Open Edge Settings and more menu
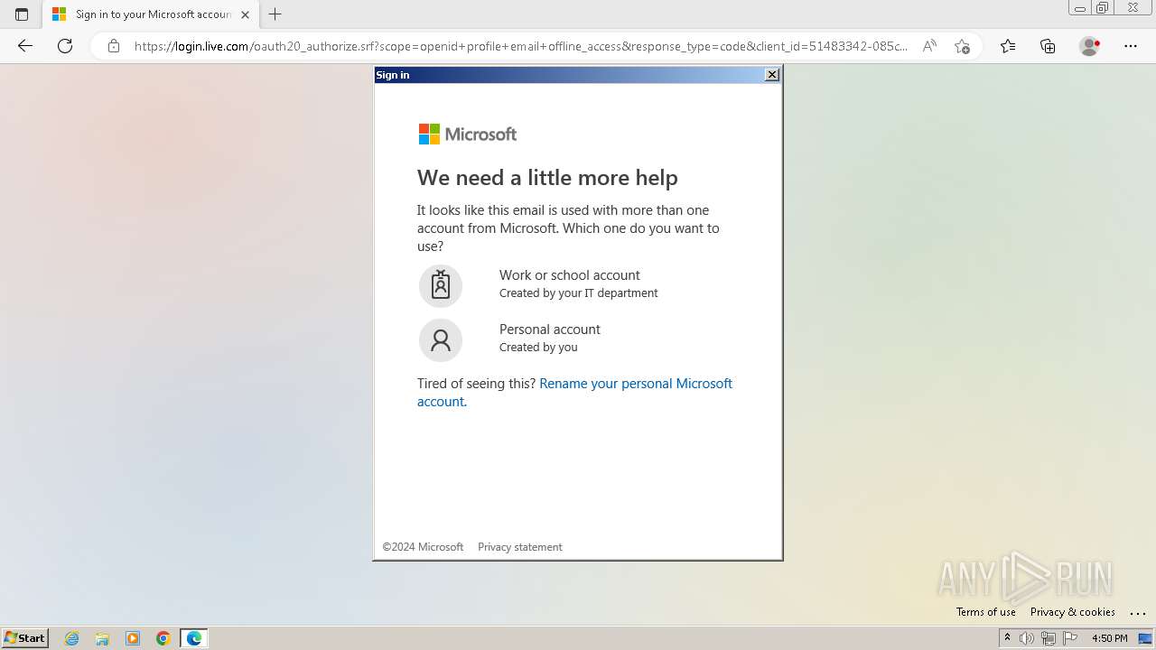 pyautogui.click(x=1131, y=46)
